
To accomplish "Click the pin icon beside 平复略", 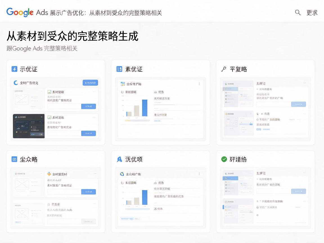I will pos(224,69).
